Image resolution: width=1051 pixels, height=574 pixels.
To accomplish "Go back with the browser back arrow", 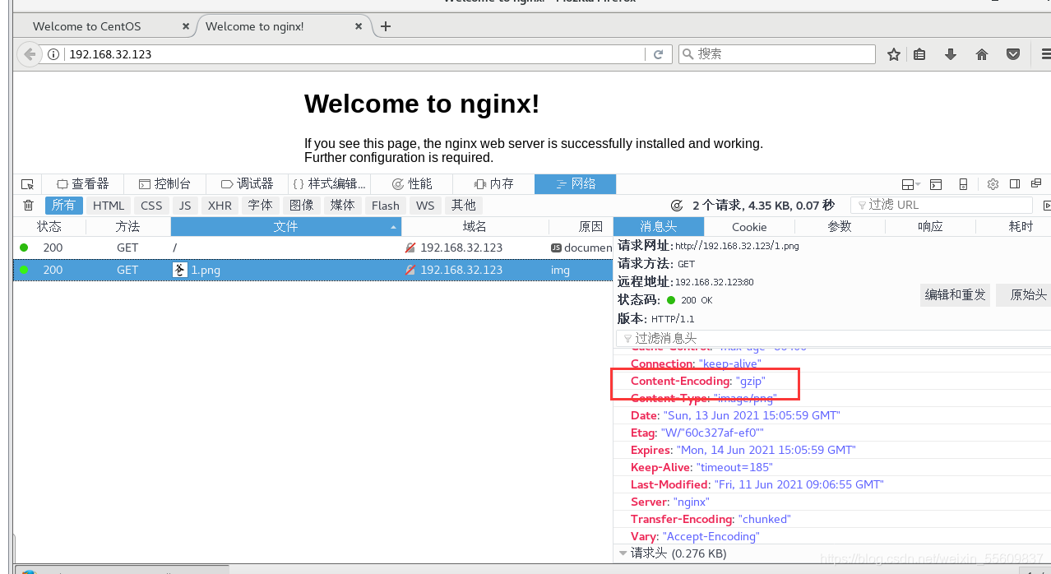I will pos(30,54).
